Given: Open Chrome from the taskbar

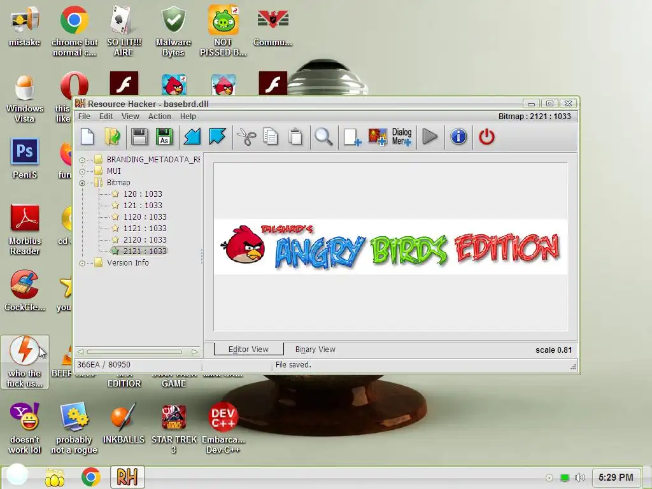Looking at the screenshot, I should point(90,476).
